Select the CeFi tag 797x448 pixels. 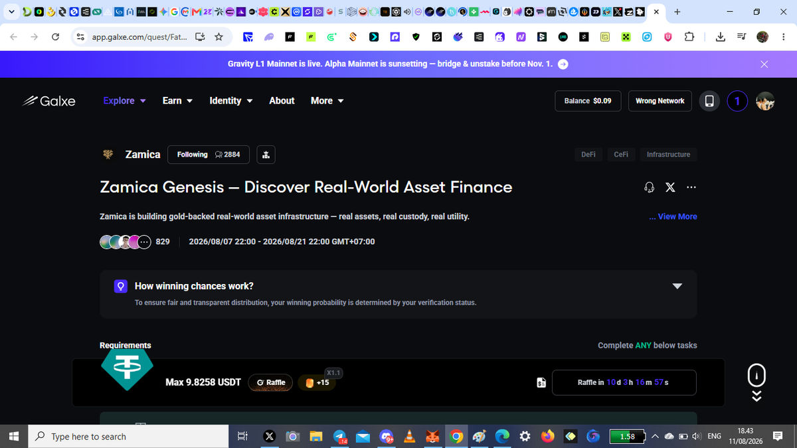point(621,155)
